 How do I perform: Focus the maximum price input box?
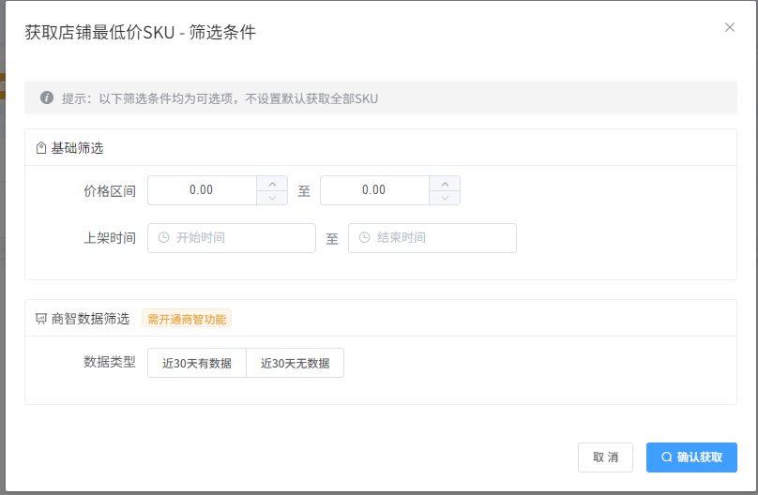click(x=374, y=190)
